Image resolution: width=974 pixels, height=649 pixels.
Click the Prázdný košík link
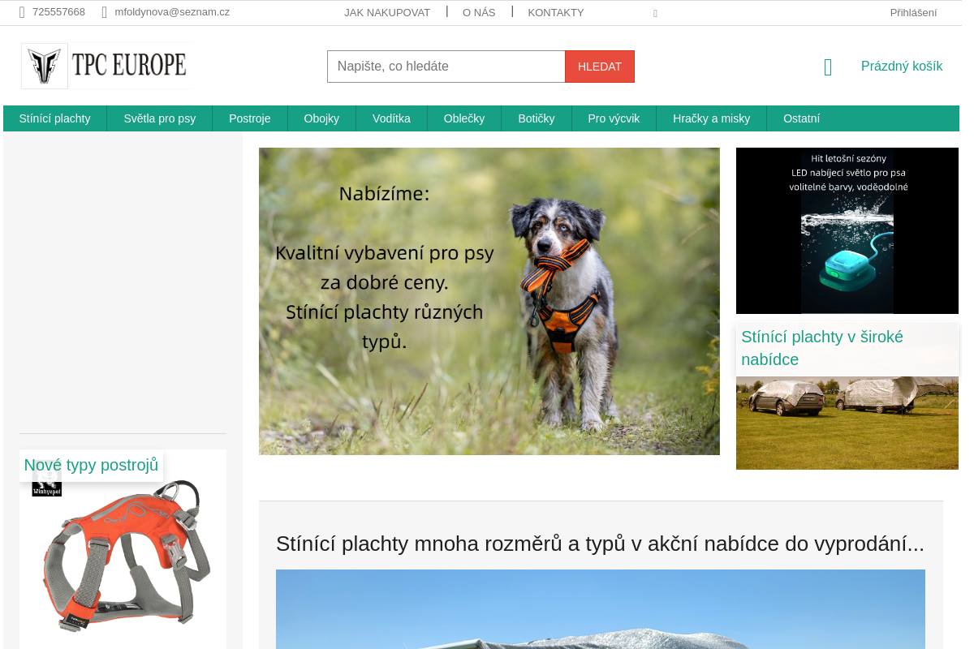(x=902, y=67)
